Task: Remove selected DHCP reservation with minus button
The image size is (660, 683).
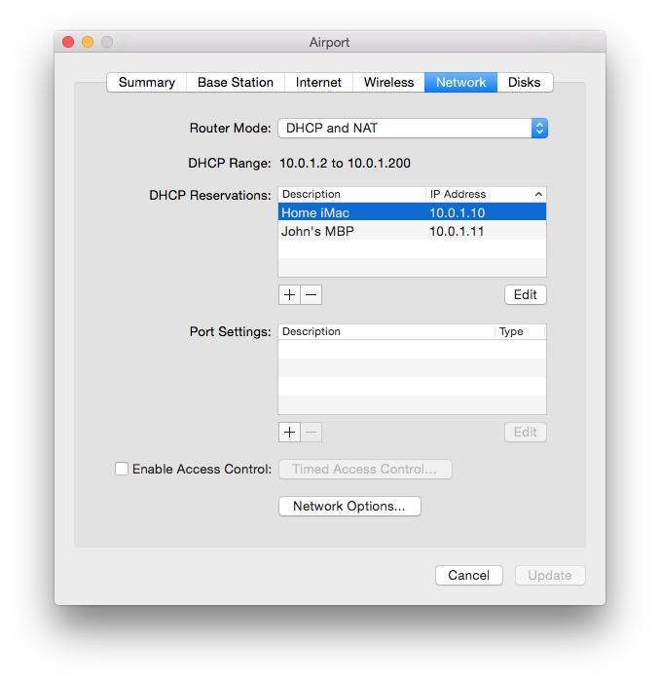Action: point(312,295)
